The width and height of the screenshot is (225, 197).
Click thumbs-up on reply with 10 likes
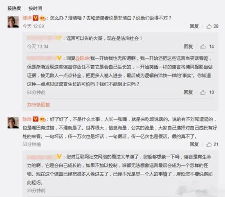203,92
